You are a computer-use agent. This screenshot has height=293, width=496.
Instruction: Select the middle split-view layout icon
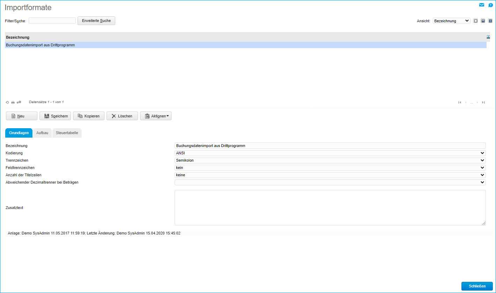coord(483,21)
